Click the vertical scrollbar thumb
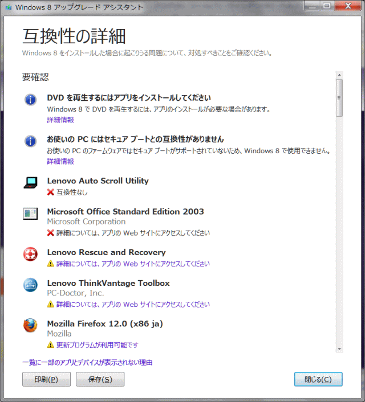 pos(339,98)
